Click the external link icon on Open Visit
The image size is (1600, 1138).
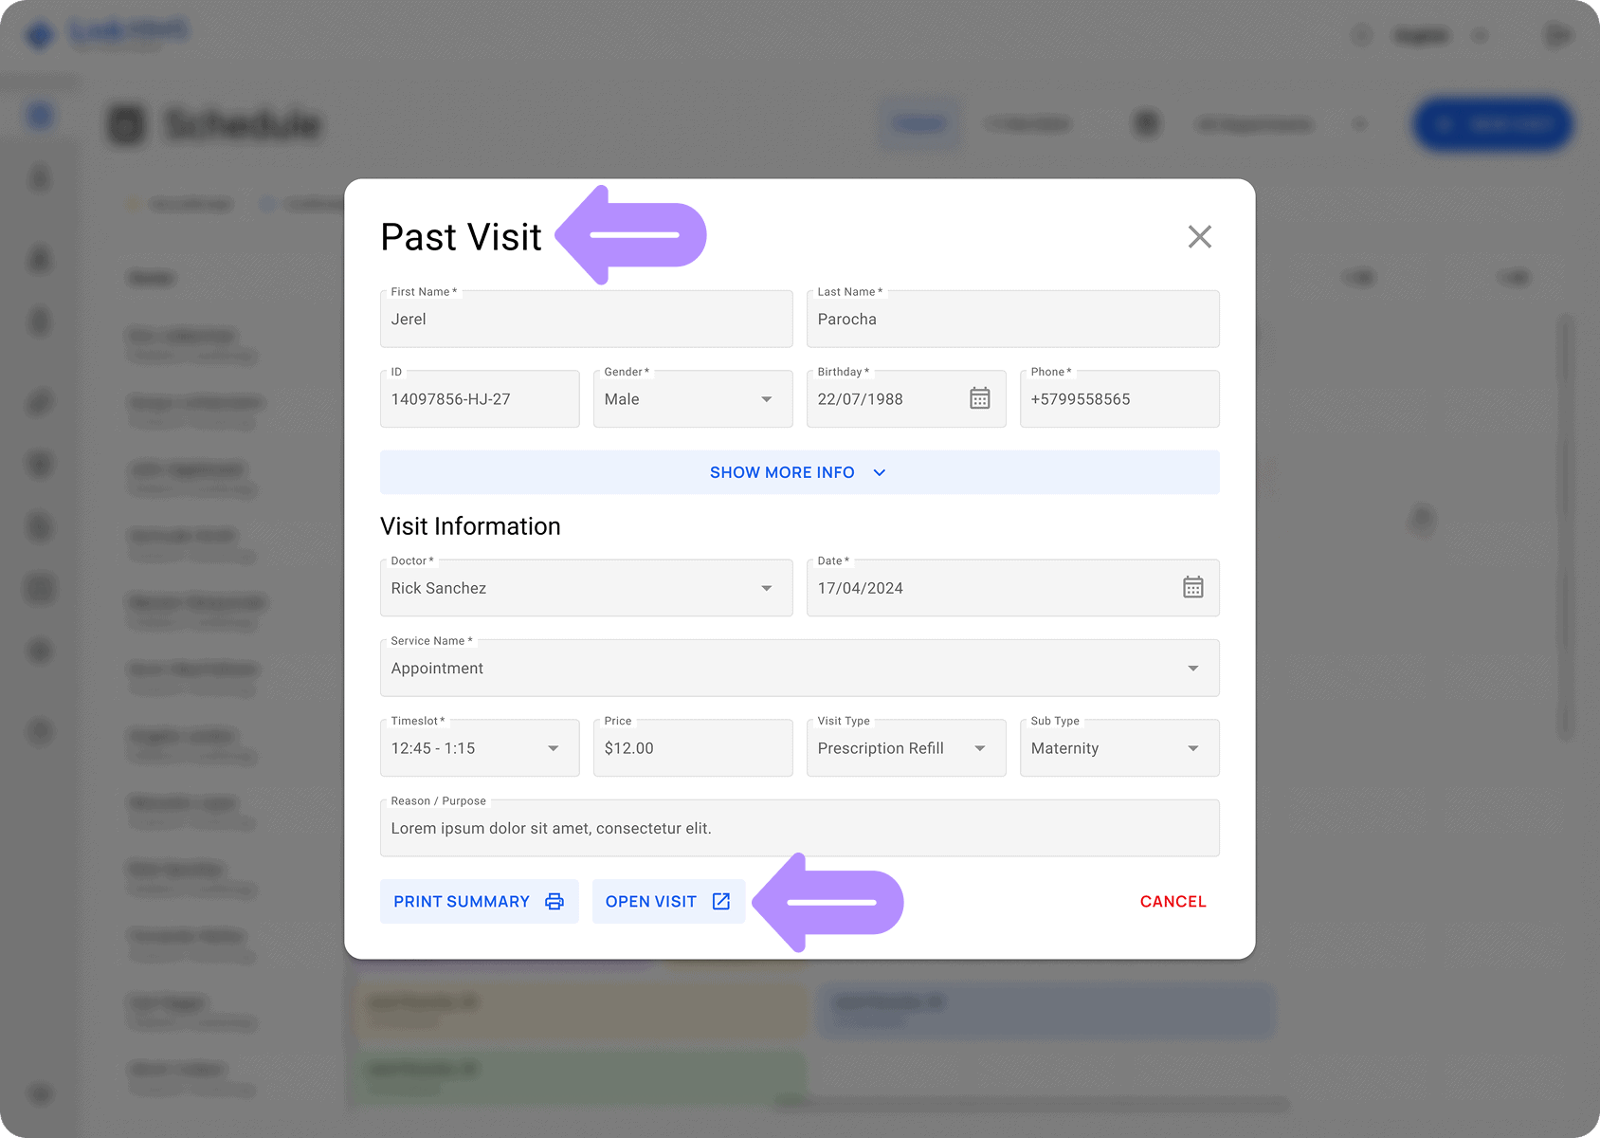(x=721, y=902)
